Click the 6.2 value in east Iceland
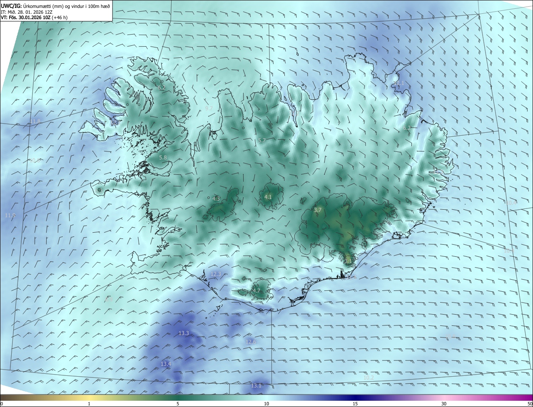The width and height of the screenshot is (533, 407). point(407,128)
